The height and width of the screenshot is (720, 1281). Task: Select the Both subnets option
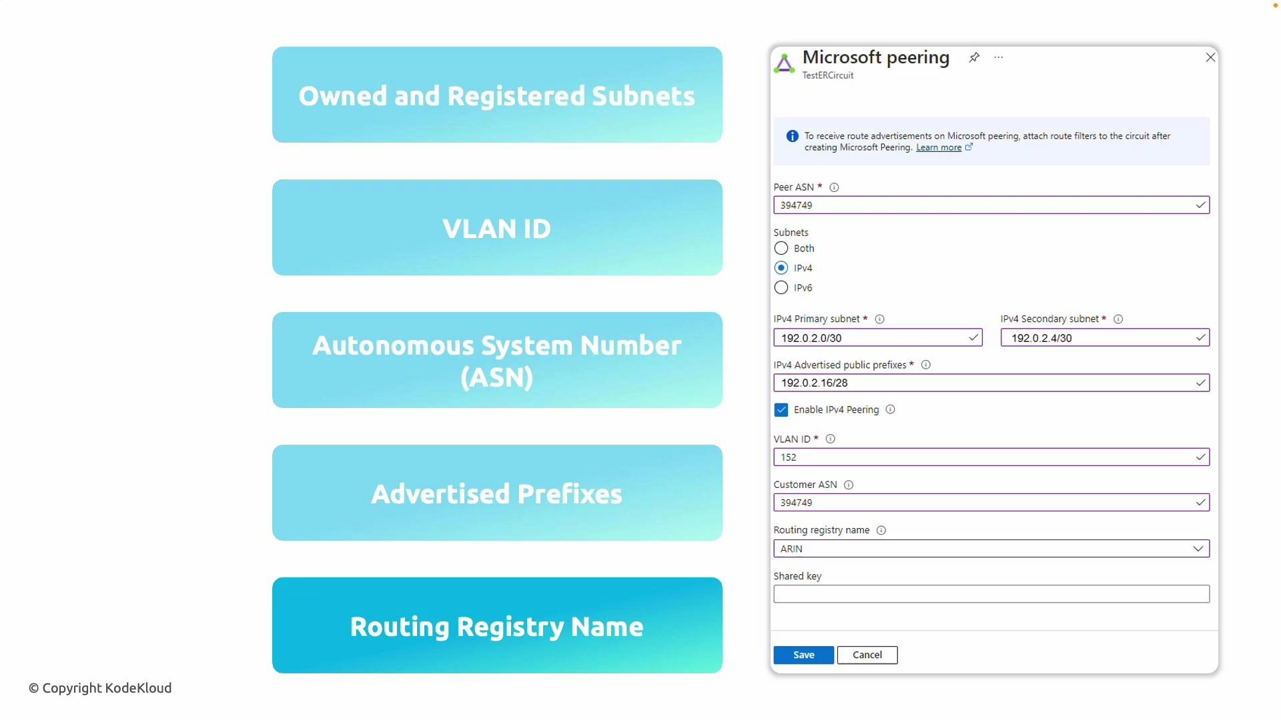click(x=781, y=248)
